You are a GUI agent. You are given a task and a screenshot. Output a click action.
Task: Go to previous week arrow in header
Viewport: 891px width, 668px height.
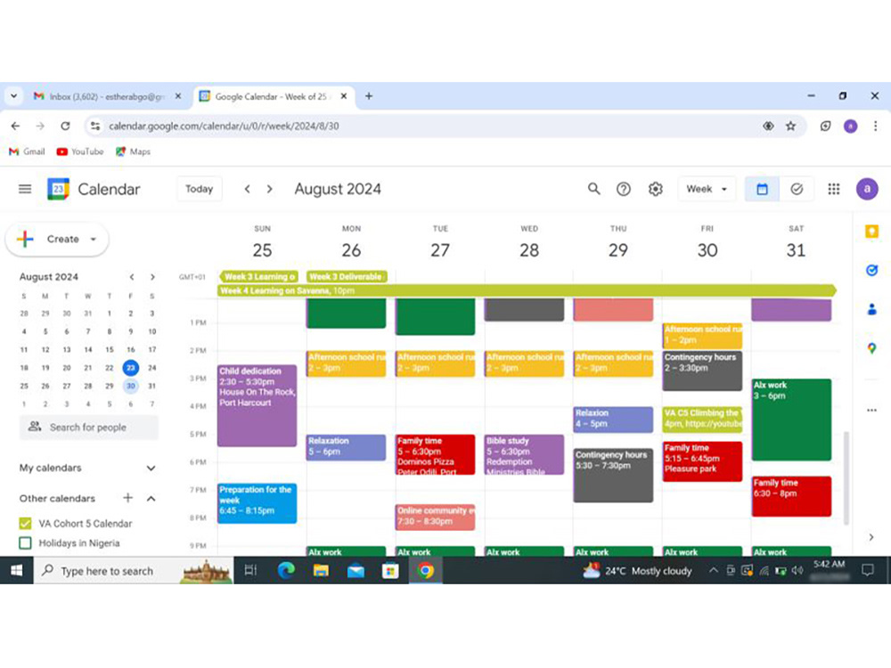[247, 189]
